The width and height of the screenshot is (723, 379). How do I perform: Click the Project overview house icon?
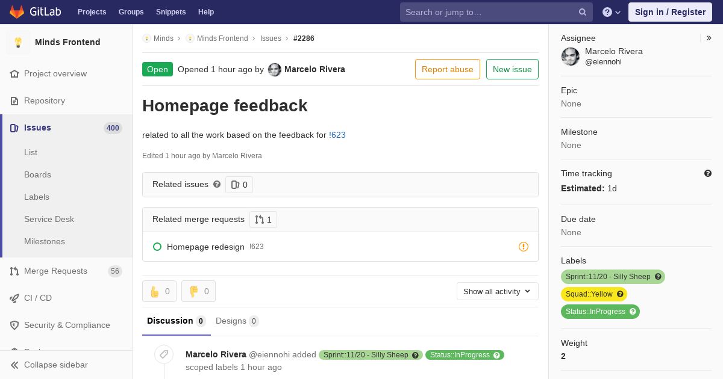[x=14, y=74]
